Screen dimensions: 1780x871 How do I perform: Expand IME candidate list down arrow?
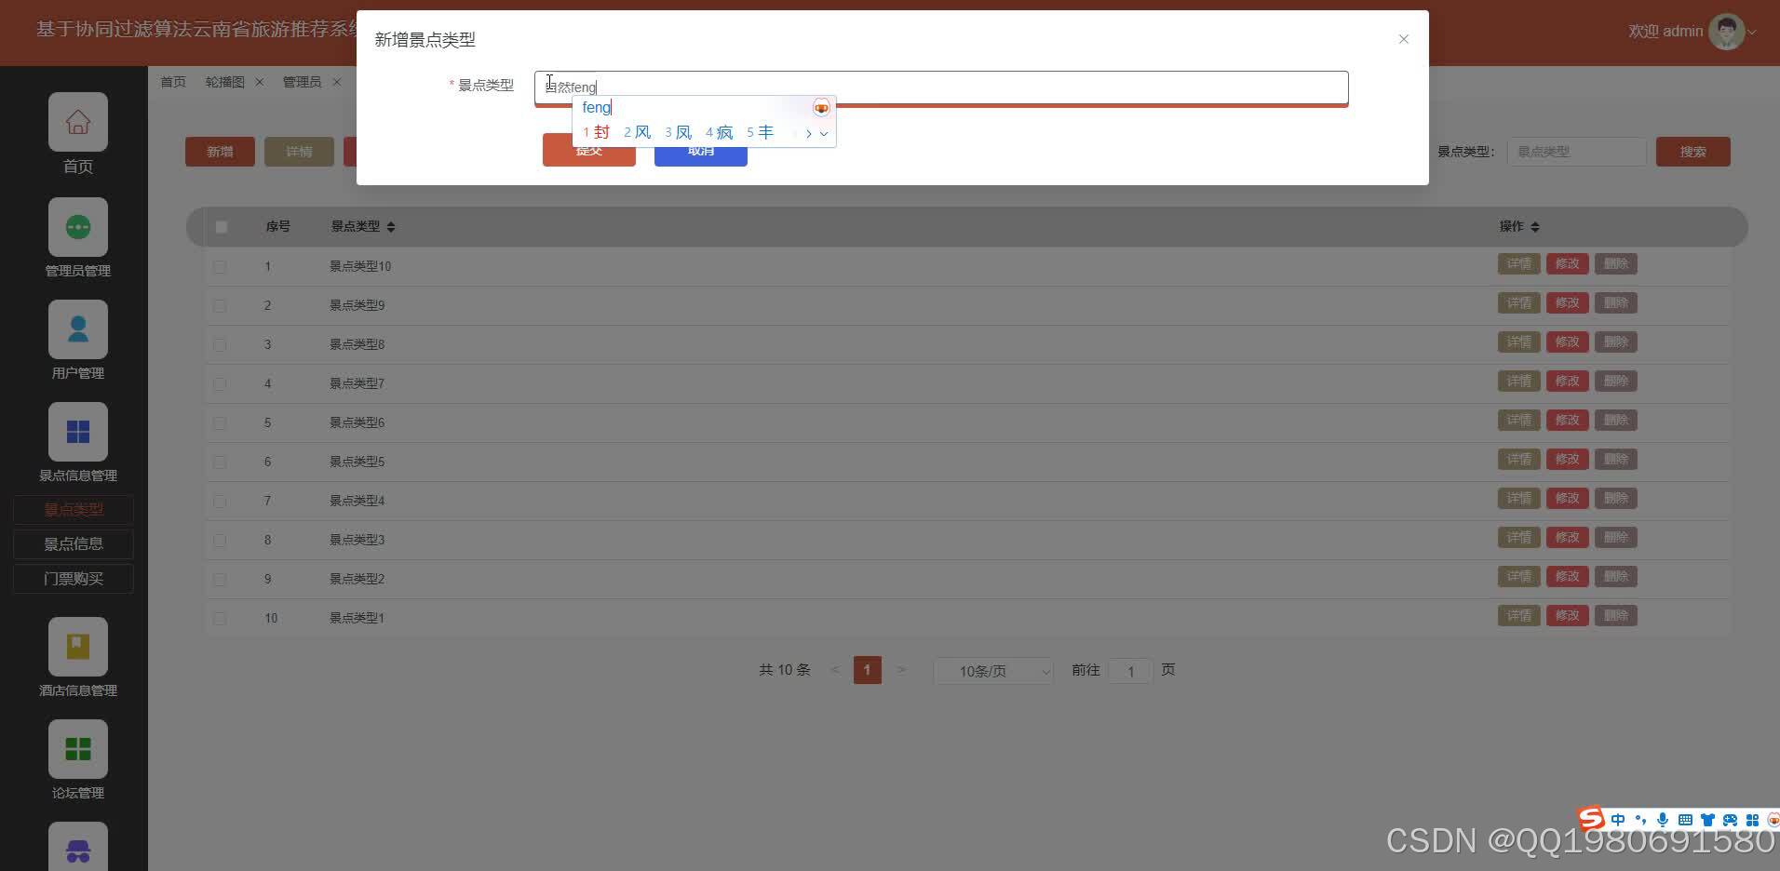point(824,134)
